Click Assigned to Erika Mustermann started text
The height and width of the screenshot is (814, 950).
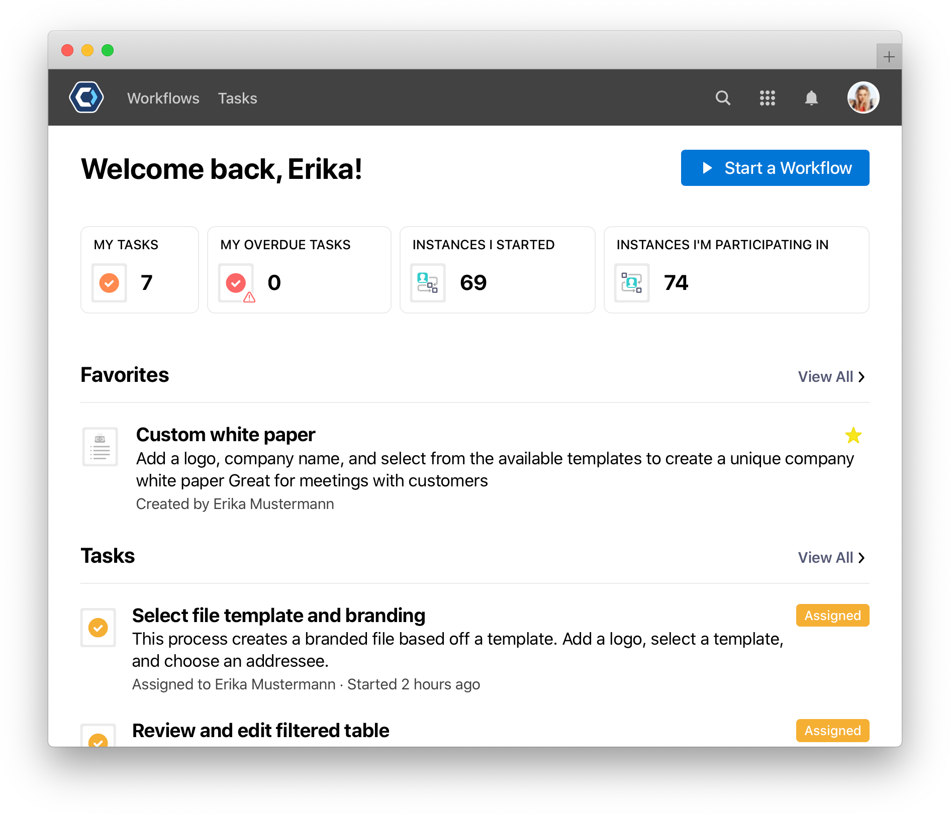point(306,684)
